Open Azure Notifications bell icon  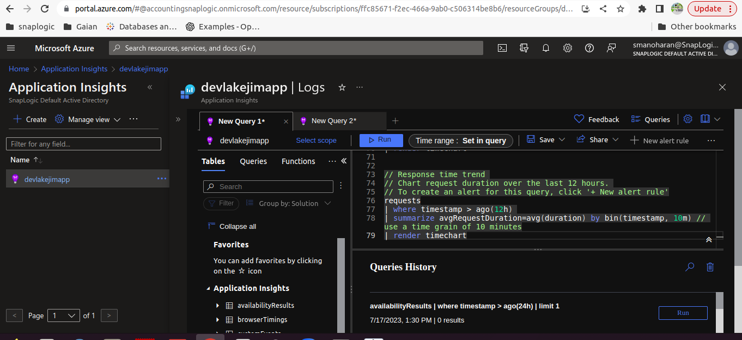click(x=545, y=48)
